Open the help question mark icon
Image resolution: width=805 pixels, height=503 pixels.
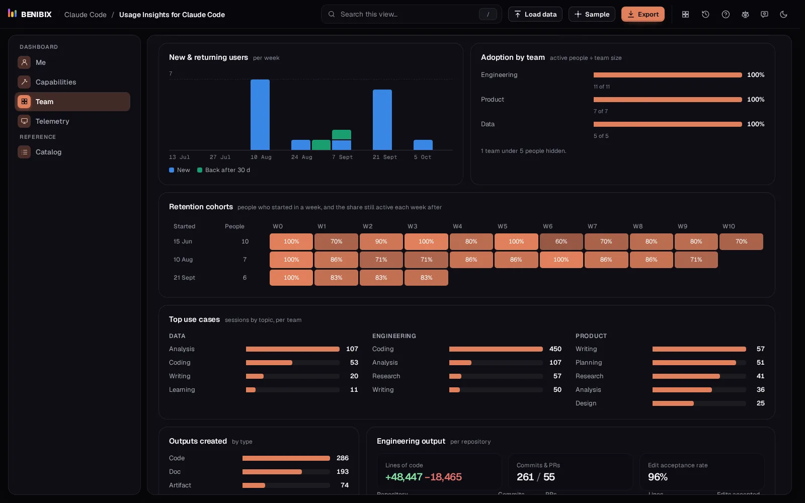point(726,14)
